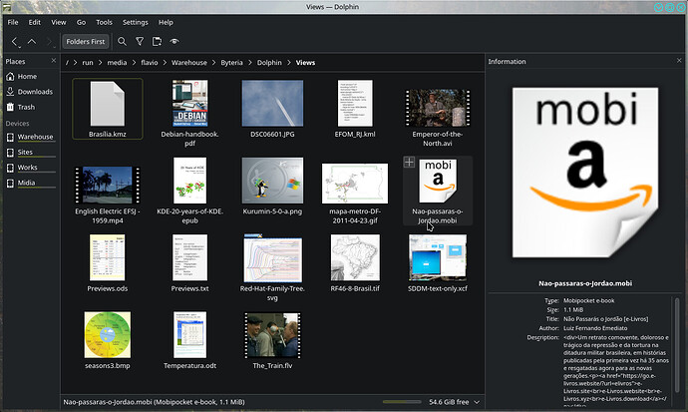Navigate to the run breadcrumb
The image size is (688, 412).
[x=88, y=63]
